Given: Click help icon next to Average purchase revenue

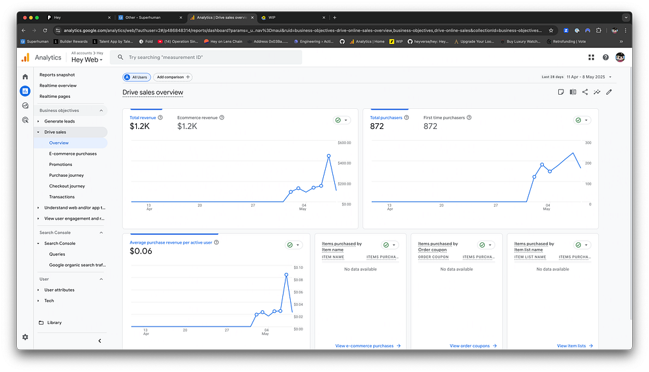Looking at the screenshot, I should coord(217,242).
